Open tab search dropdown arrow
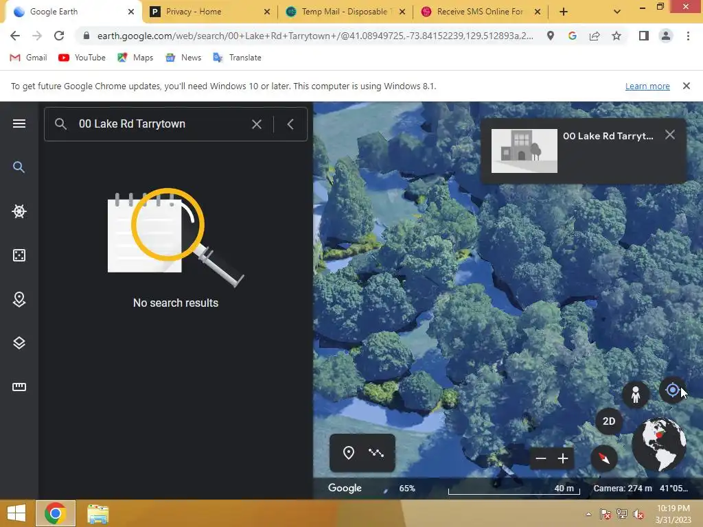 click(x=617, y=12)
